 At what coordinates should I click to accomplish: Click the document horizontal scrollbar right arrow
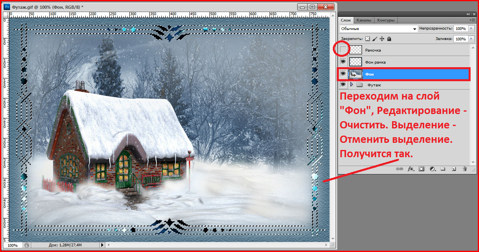(326, 245)
